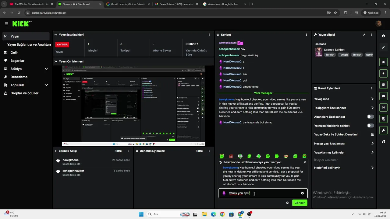Bookmark this page with the star icon
Screen dimensions: 390x219
335,13
